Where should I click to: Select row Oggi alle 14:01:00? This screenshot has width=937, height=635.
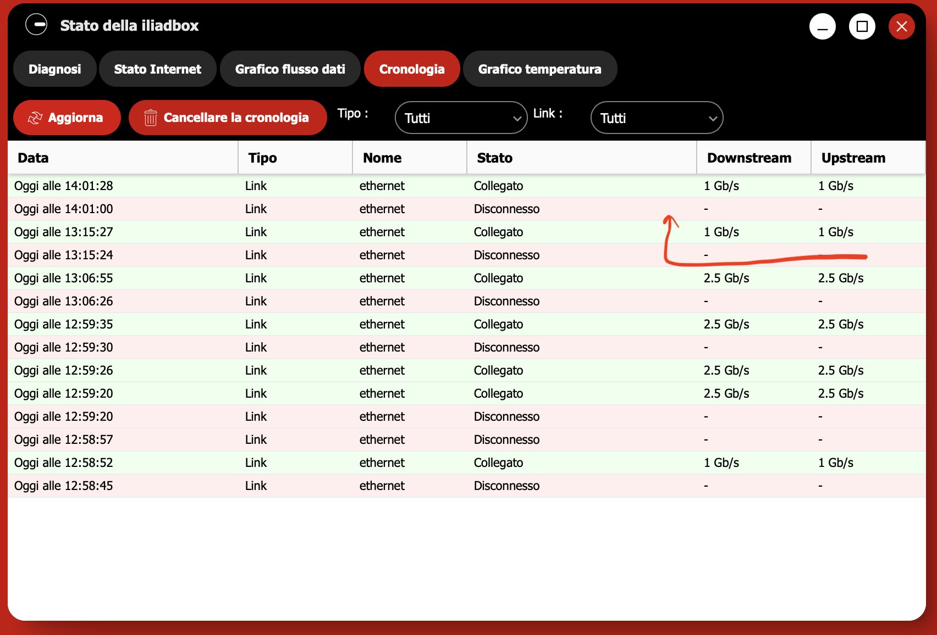pyautogui.click(x=467, y=209)
